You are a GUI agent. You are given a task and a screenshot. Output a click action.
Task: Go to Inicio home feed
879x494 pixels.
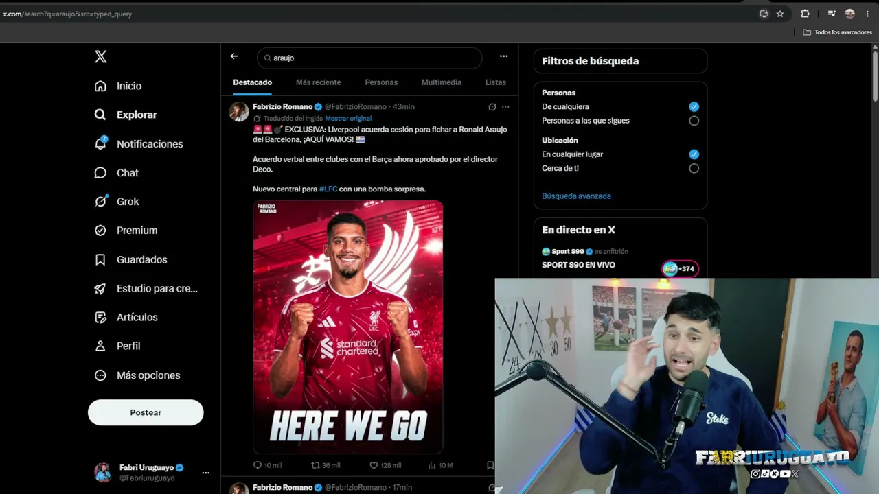[x=118, y=86]
